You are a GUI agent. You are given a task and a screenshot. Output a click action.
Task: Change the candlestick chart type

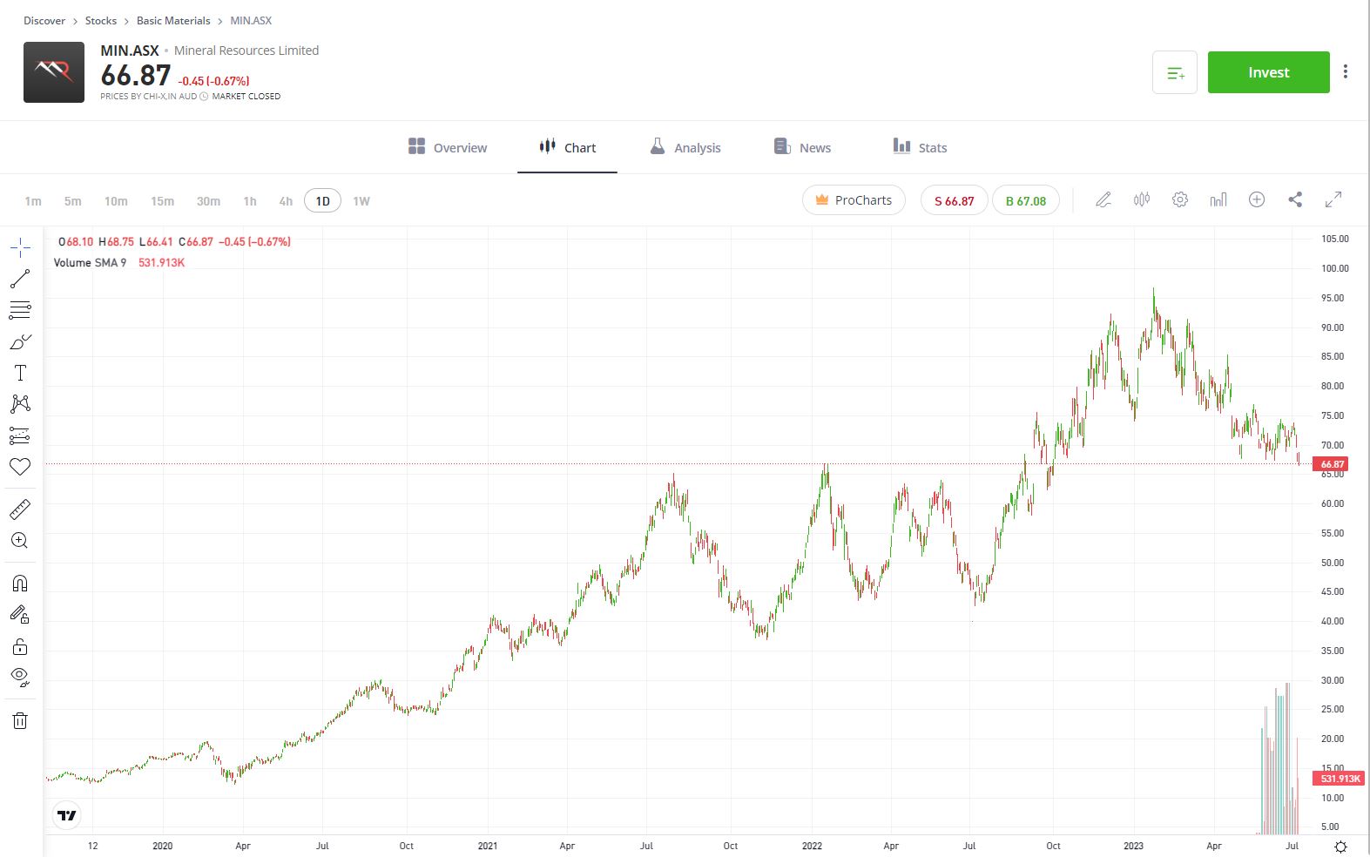(x=1142, y=199)
